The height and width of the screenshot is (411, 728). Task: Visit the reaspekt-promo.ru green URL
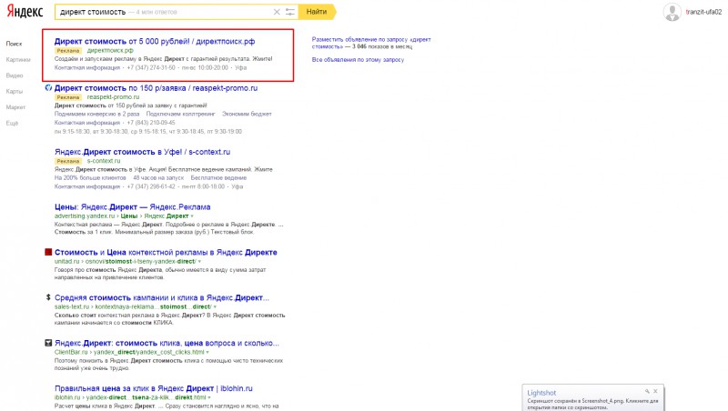coord(113,97)
